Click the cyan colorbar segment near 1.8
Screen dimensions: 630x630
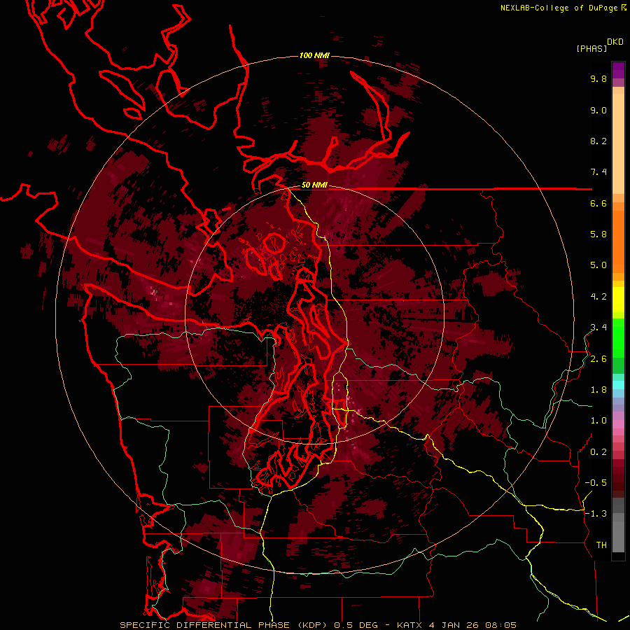(x=618, y=385)
